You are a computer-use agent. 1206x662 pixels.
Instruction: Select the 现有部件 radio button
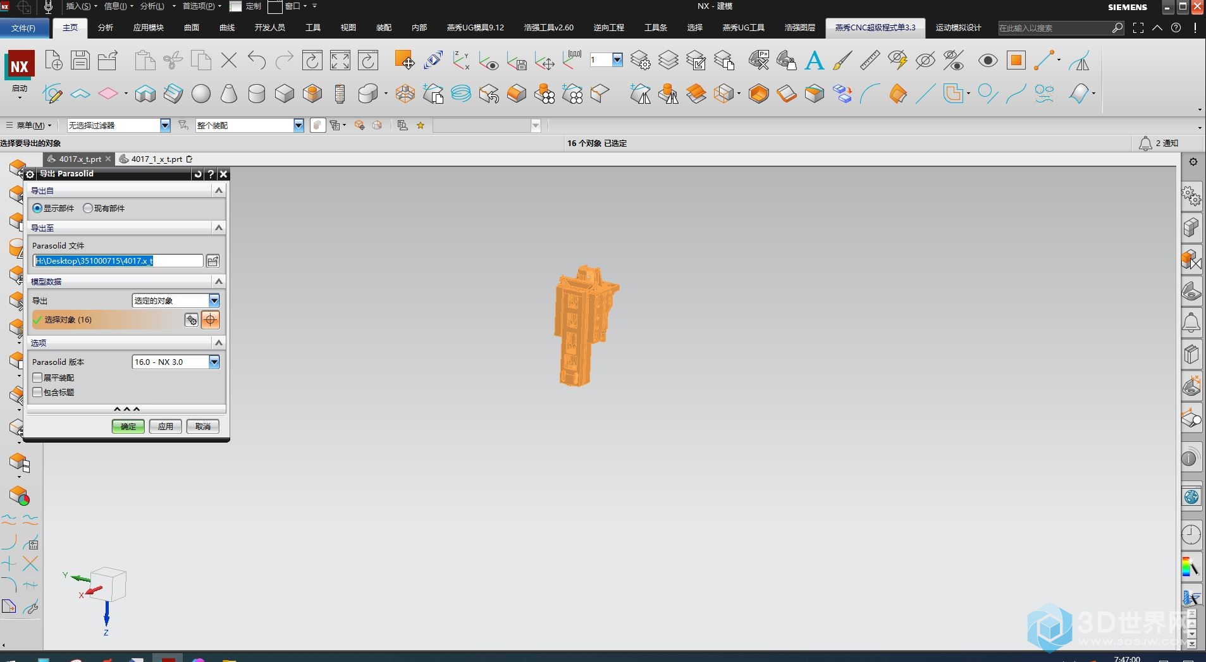click(88, 208)
